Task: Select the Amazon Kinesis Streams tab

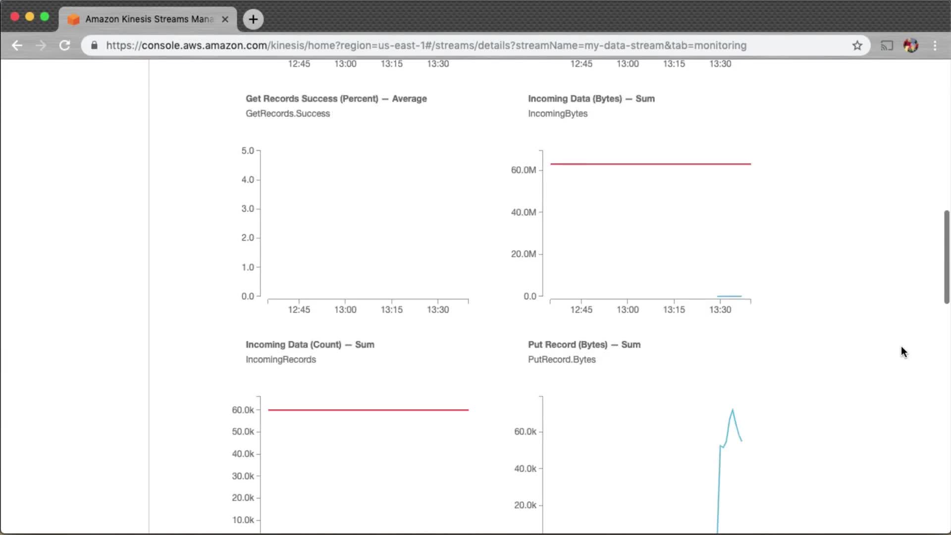Action: 149,19
